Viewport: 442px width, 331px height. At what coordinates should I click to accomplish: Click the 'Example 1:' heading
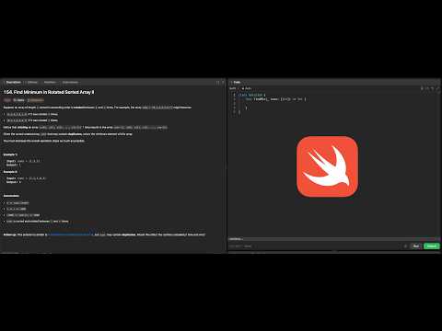coord(10,154)
